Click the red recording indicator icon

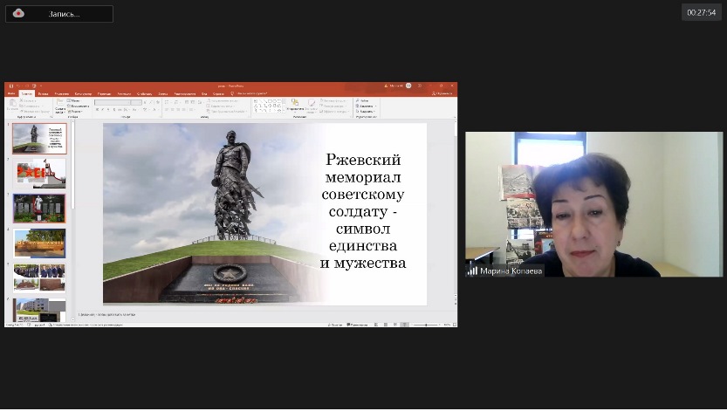point(18,13)
